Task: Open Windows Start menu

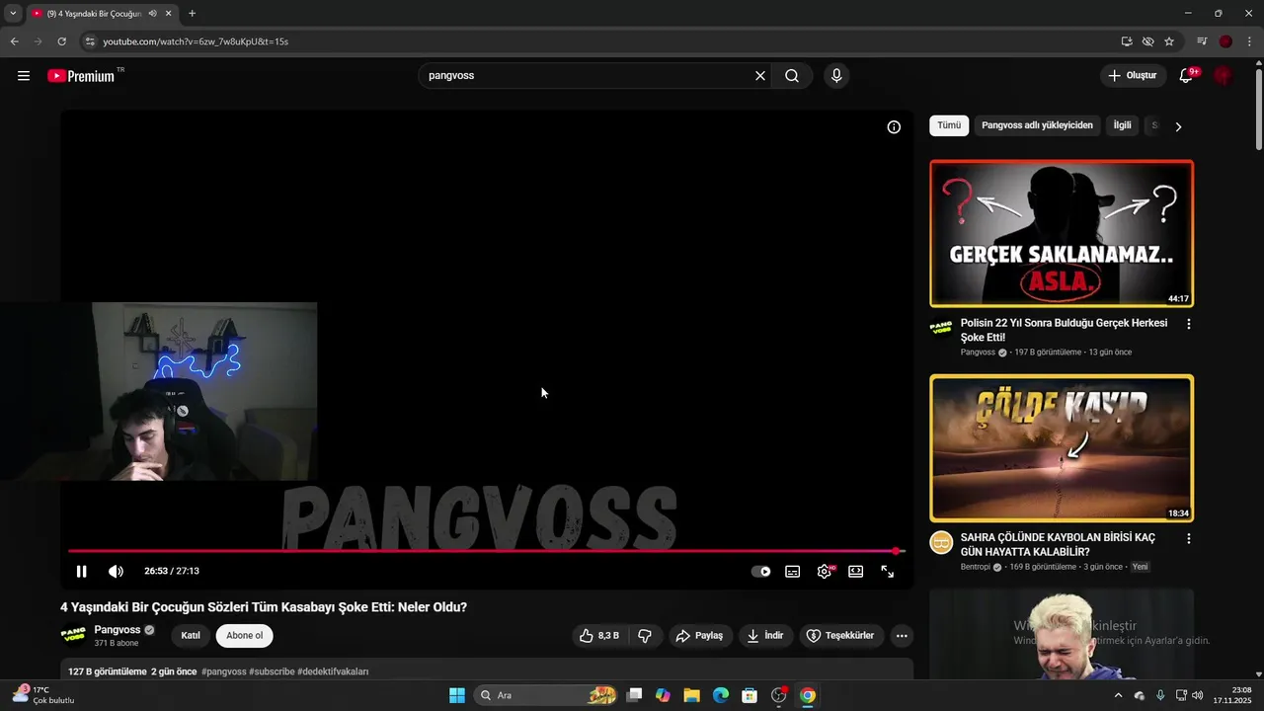Action: [457, 695]
